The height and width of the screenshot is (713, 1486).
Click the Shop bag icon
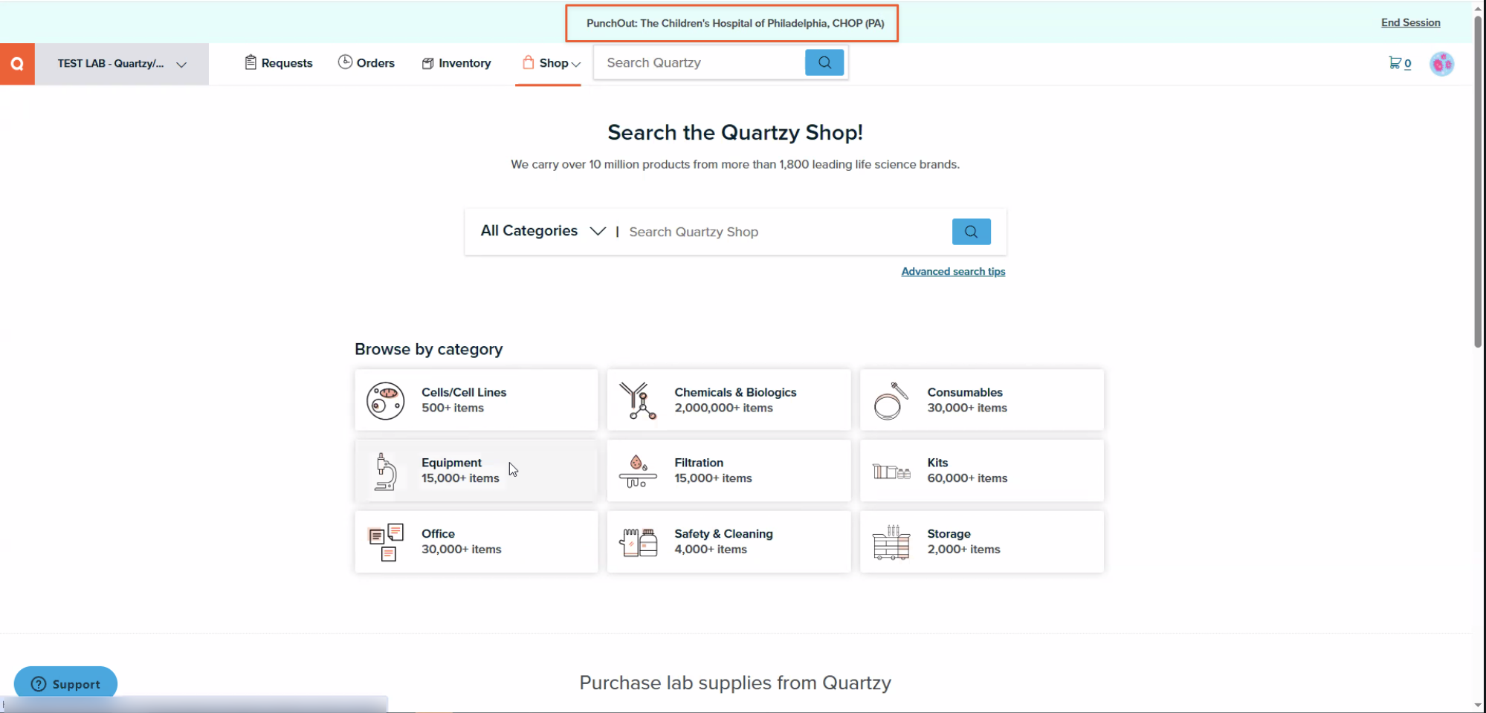pos(528,62)
